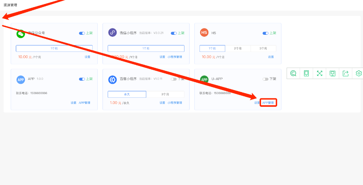Disable the H5 上架 switch
This screenshot has width=363, height=185.
[x=266, y=33]
